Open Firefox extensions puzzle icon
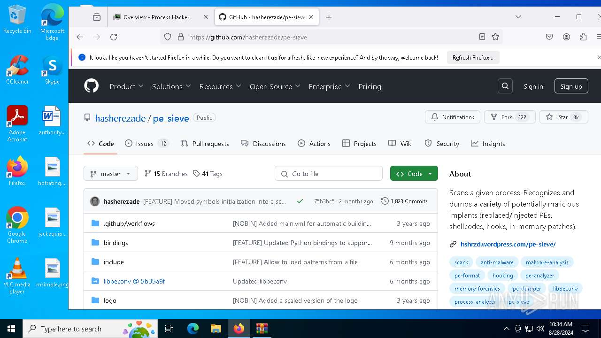The image size is (601, 338). tap(583, 37)
